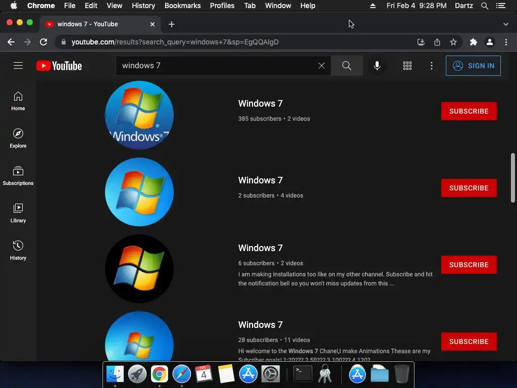The image size is (517, 388).
Task: Open History in the sidebar
Action: [x=18, y=251]
